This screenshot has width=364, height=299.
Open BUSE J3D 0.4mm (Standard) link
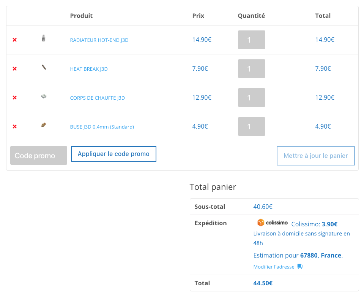pos(102,127)
